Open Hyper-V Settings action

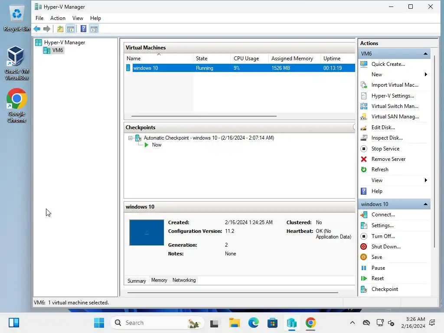392,96
